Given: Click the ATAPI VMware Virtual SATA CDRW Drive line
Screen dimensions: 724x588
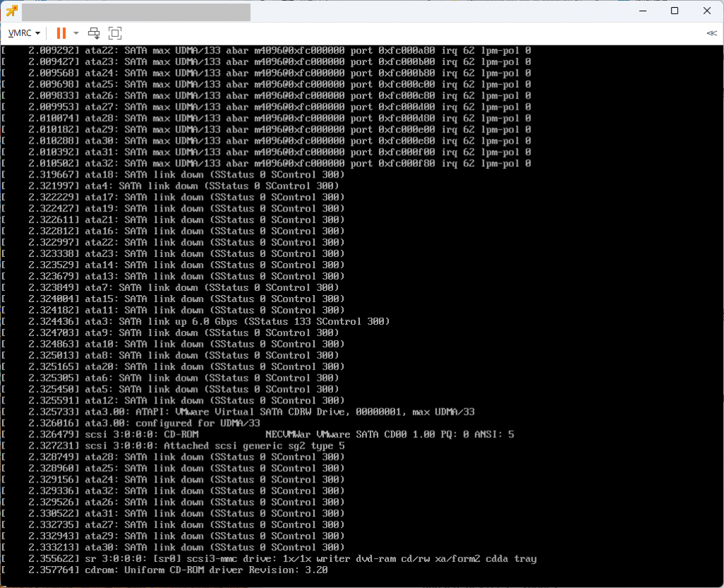Looking at the screenshot, I should (x=238, y=412).
